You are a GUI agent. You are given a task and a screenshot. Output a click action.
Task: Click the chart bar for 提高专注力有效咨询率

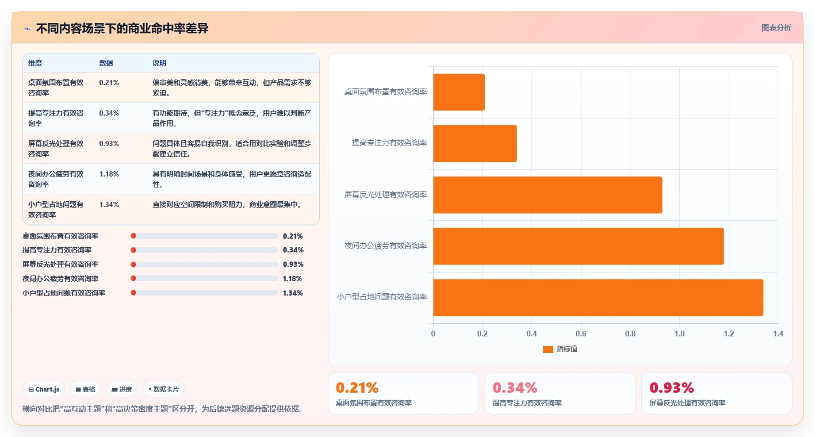click(x=475, y=143)
